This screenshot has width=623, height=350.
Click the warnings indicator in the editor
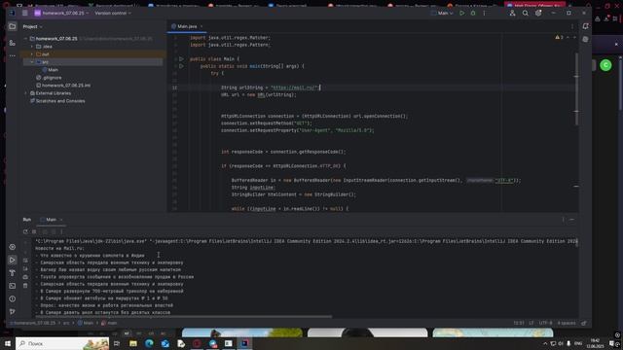pos(559,37)
